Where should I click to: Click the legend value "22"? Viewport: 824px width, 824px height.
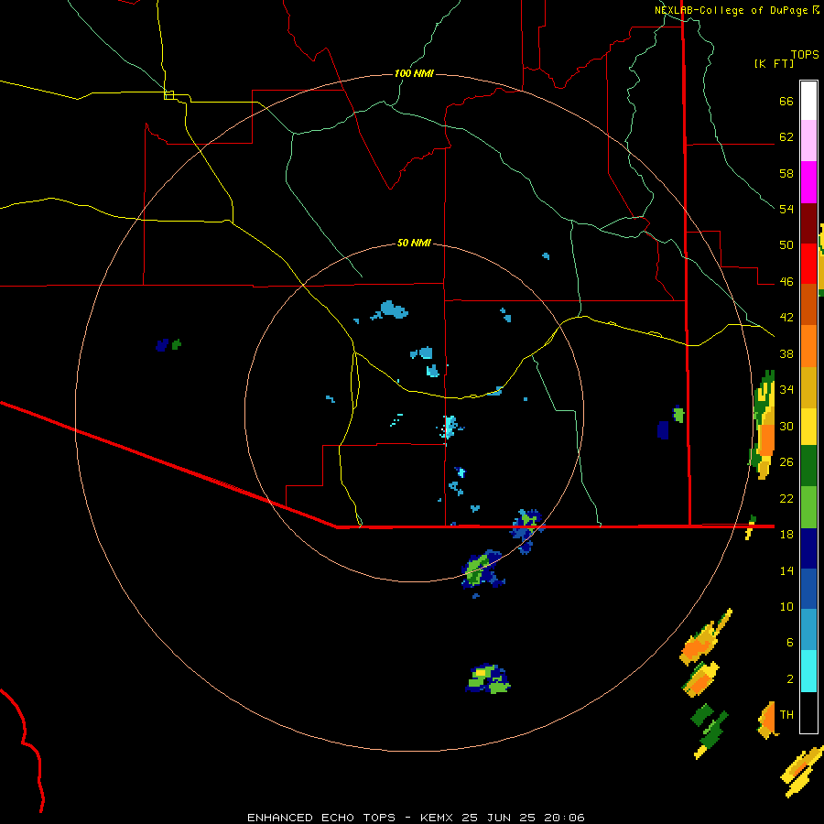click(x=786, y=498)
